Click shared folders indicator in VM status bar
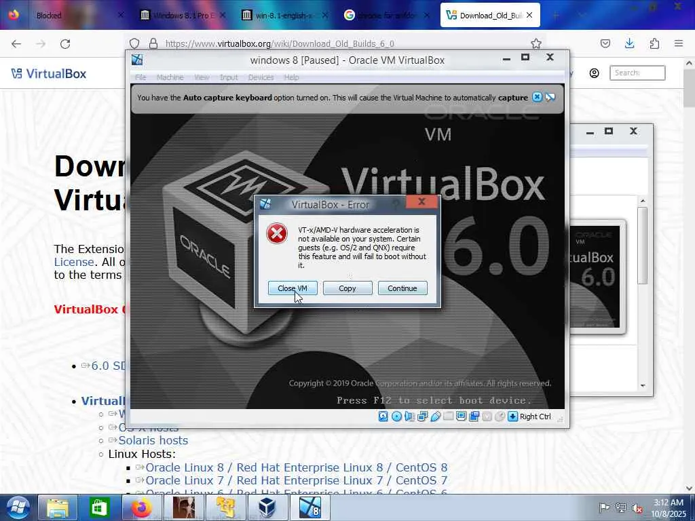The image size is (695, 521). [448, 417]
